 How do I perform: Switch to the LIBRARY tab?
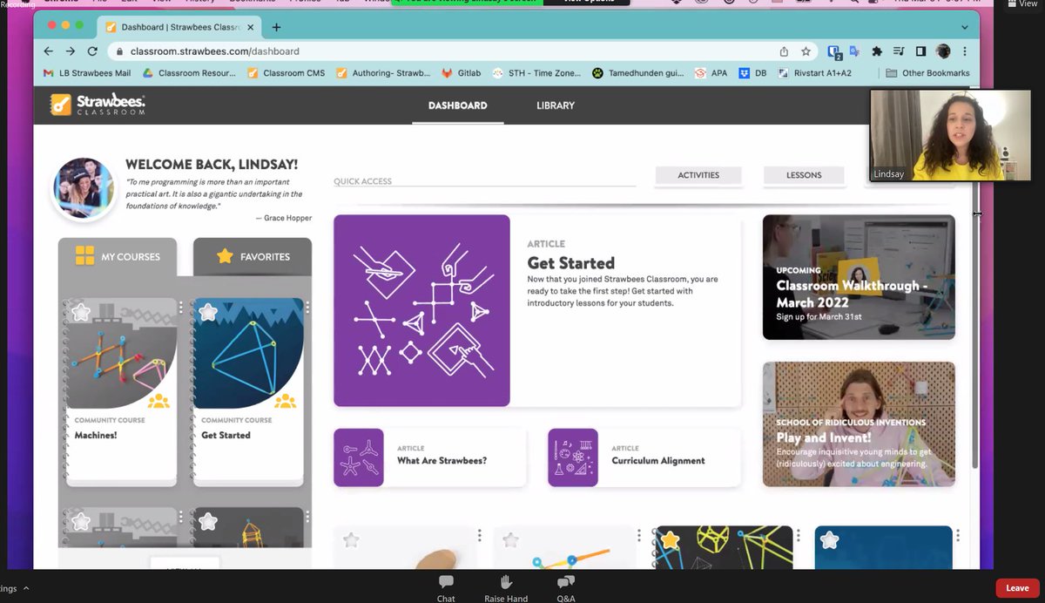click(556, 105)
